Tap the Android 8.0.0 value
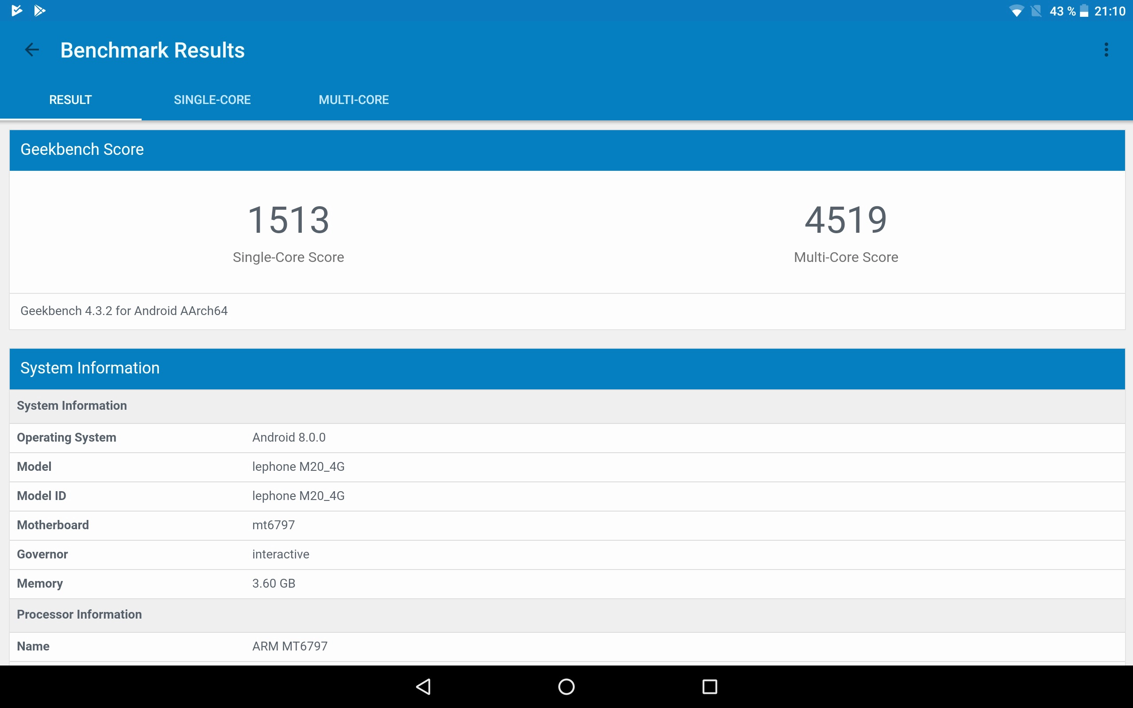 [x=289, y=437]
